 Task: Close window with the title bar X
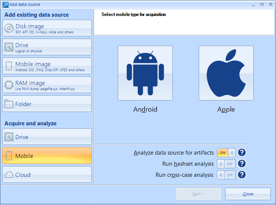pos(270,4)
